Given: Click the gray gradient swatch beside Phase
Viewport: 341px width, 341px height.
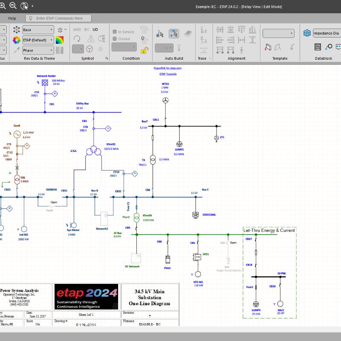Looking at the screenshot, I should (x=60, y=50).
